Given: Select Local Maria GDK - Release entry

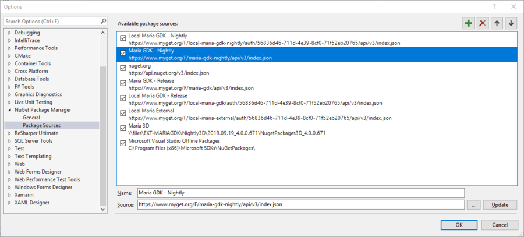Looking at the screenshot, I should [317, 99].
